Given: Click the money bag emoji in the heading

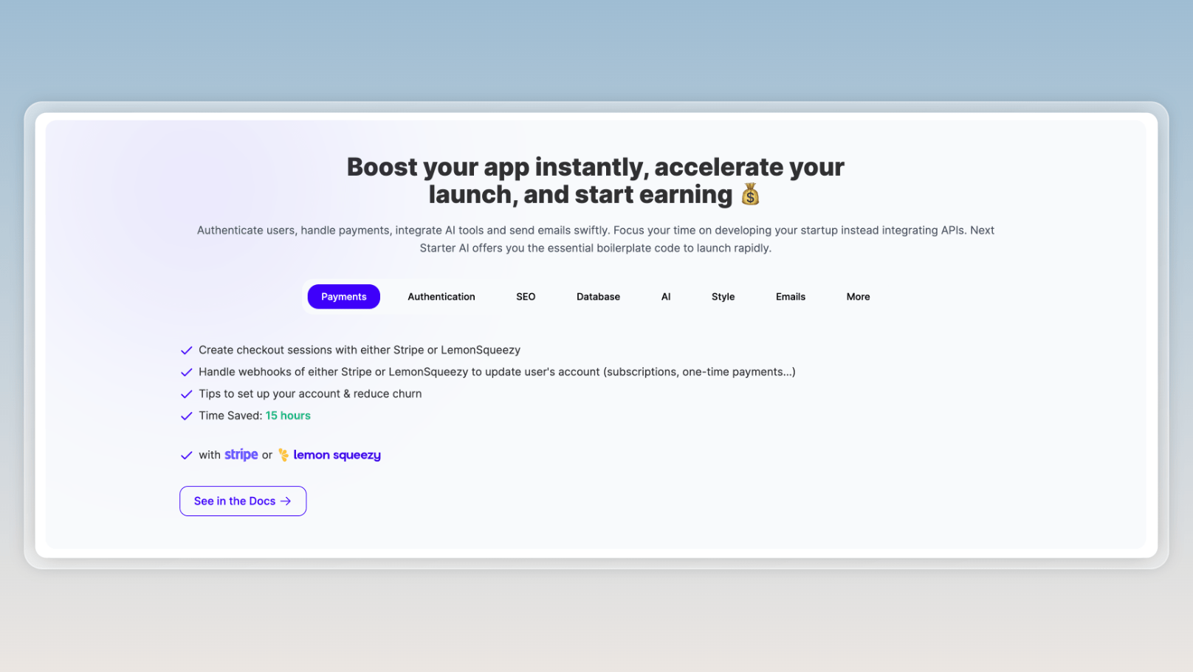Looking at the screenshot, I should [x=750, y=194].
